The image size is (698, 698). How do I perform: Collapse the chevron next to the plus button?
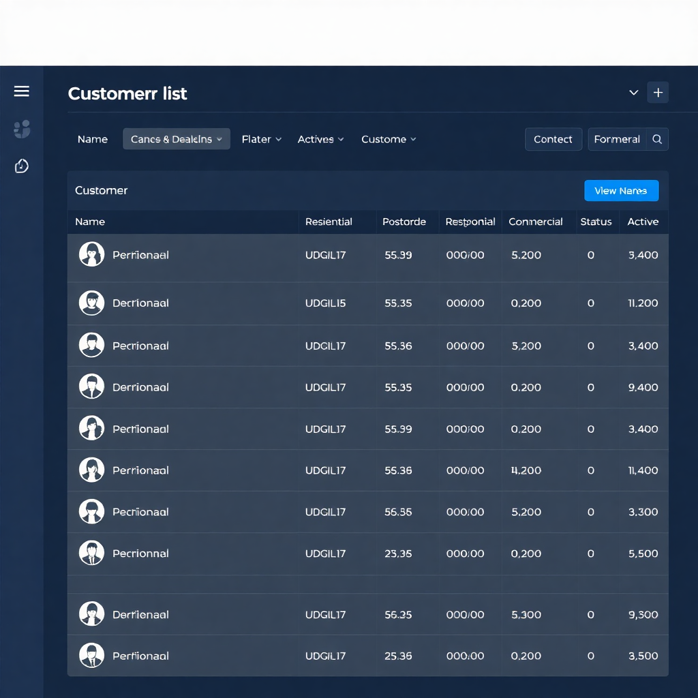(x=633, y=92)
